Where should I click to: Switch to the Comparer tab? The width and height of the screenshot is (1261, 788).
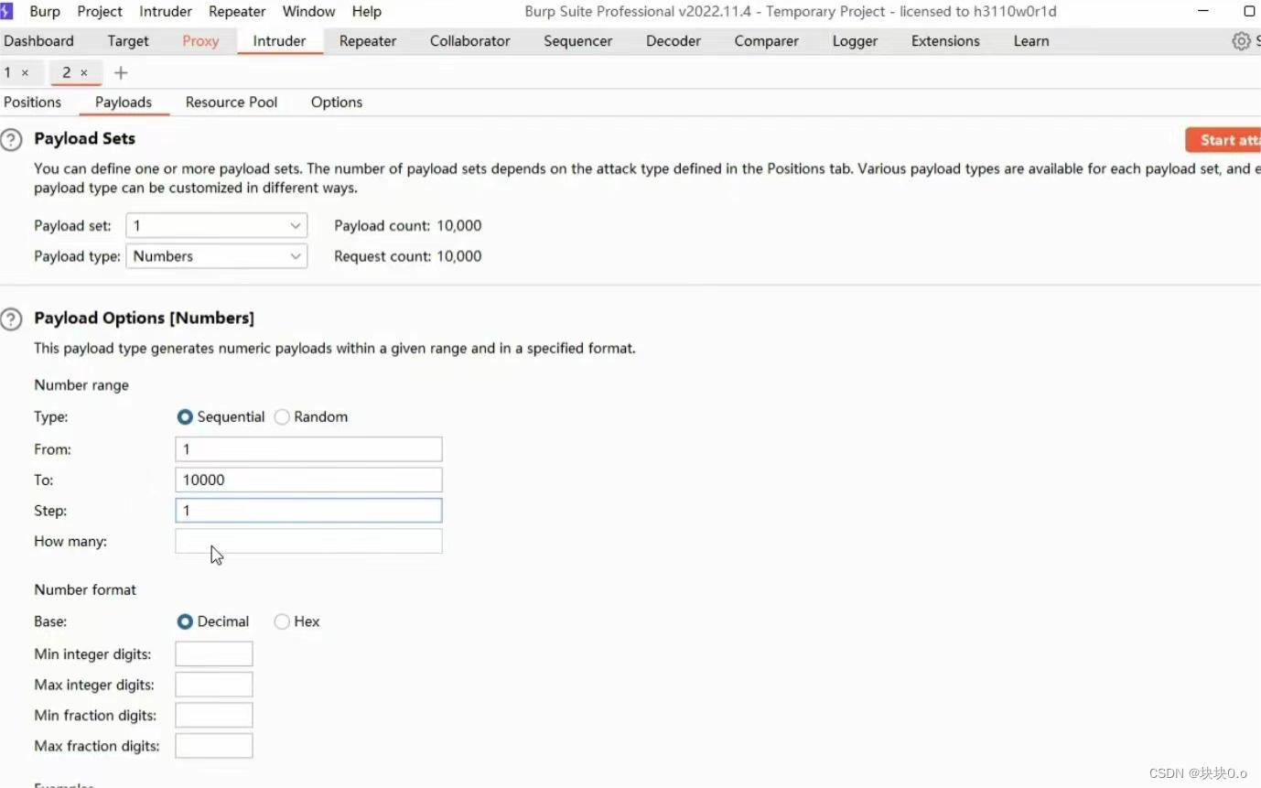[x=767, y=41]
